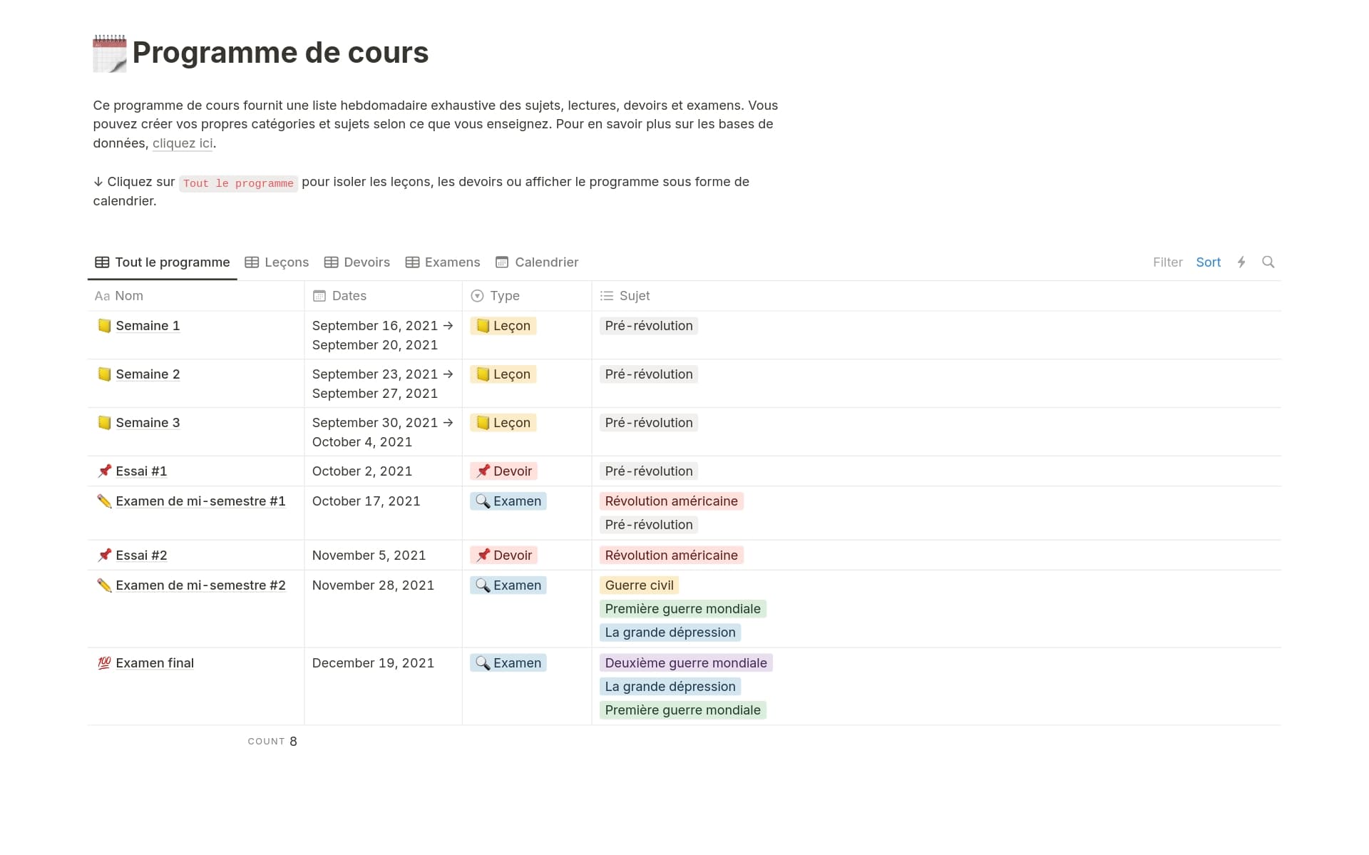Click the calendar page icon beside title
This screenshot has height=855, width=1369.
pyautogui.click(x=110, y=53)
